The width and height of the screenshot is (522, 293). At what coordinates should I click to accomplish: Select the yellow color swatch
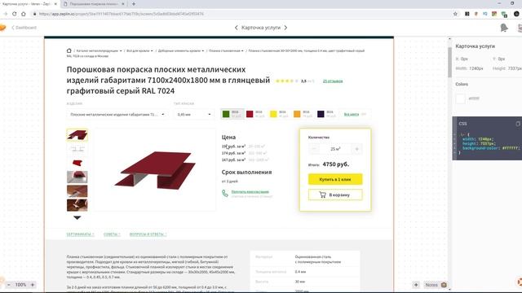[x=273, y=114]
